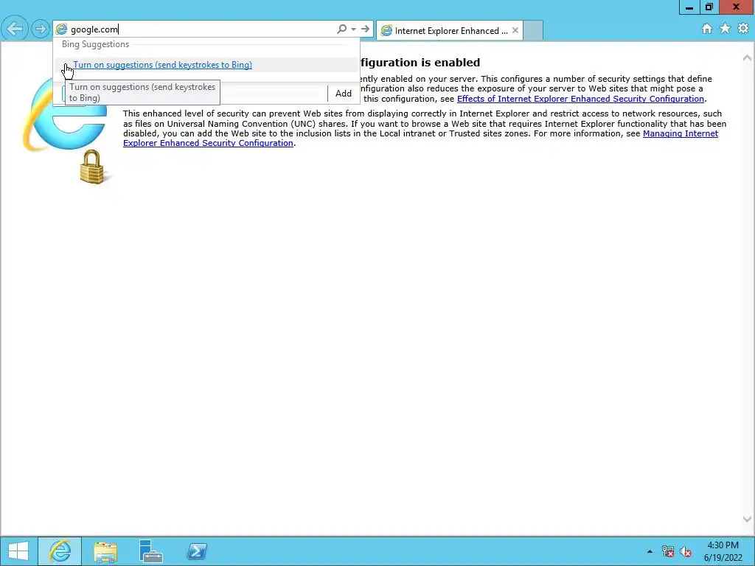Launch PowerShell from the taskbar
The width and height of the screenshot is (755, 566).
[x=196, y=551]
